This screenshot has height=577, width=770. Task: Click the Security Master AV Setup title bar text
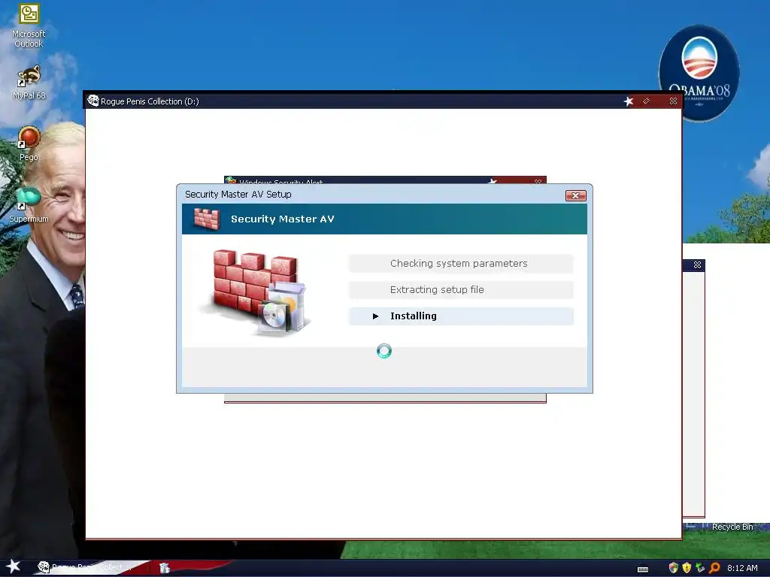pos(238,195)
